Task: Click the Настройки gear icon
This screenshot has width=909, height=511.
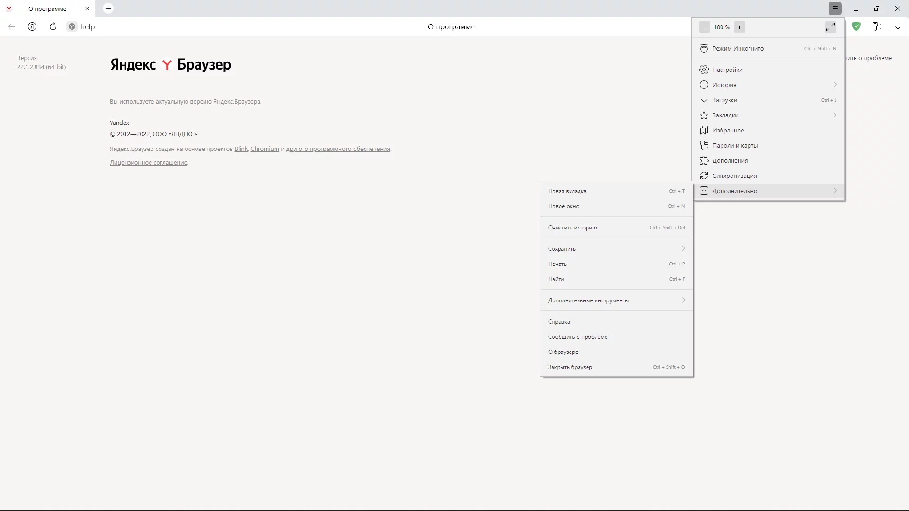Action: [704, 70]
